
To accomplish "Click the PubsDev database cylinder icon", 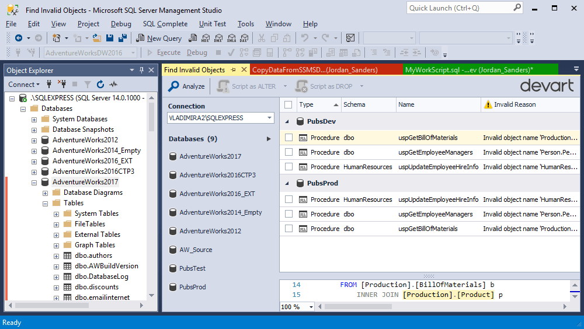I will (x=300, y=121).
